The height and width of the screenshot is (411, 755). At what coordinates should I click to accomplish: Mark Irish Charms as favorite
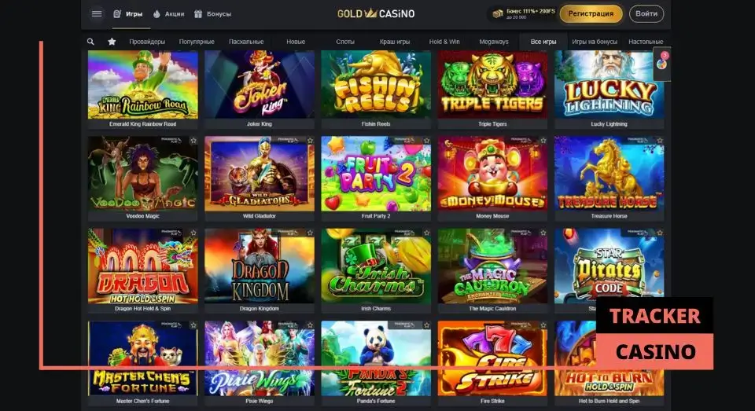426,233
